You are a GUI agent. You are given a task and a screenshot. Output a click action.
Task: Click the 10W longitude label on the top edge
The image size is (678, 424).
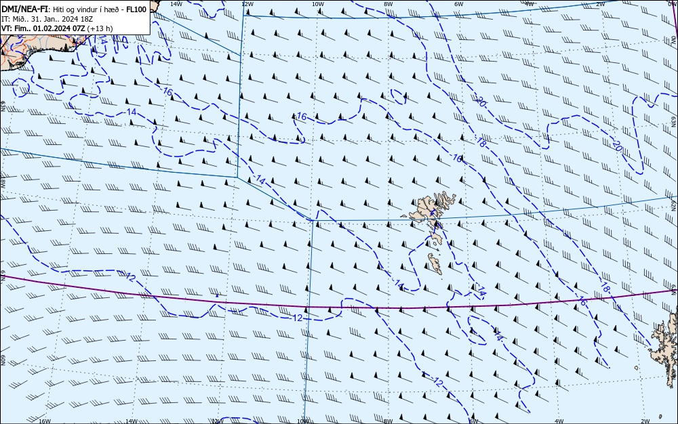[317, 4]
